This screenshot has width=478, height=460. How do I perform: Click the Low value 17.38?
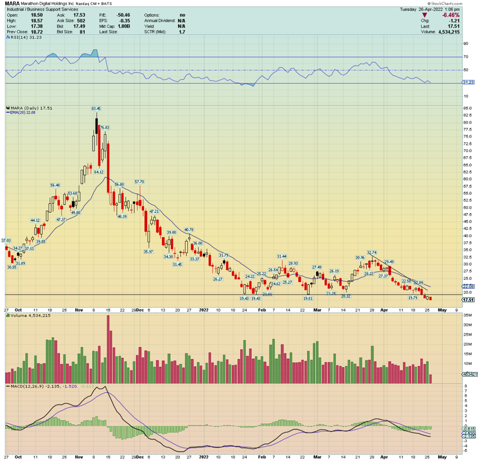[37, 26]
